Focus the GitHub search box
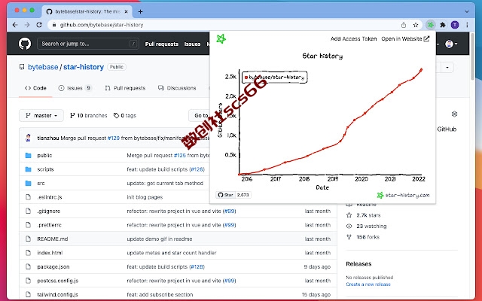This screenshot has height=301, width=482. coord(88,44)
